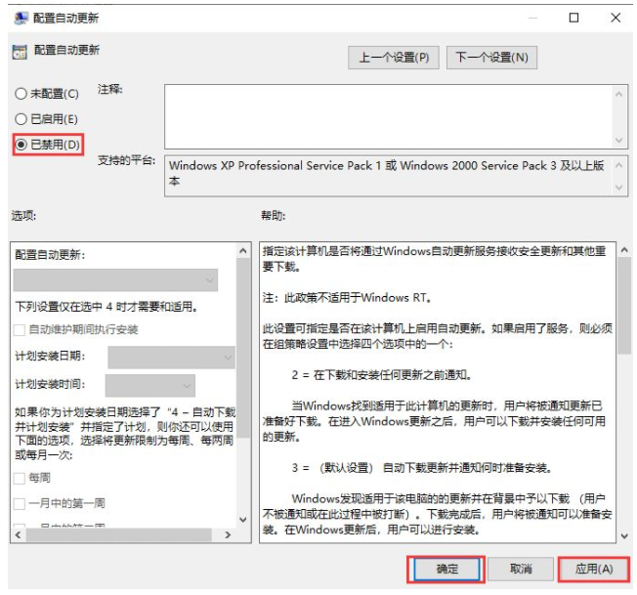
Task: Open the 配置自动更新 dropdown list
Action: 115,280
